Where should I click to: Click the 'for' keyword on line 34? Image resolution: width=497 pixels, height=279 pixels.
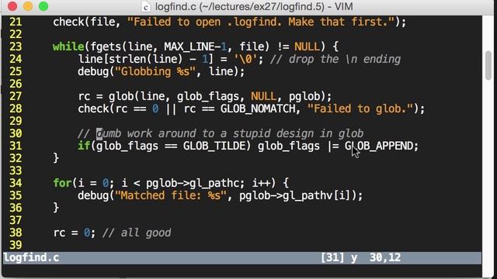62,183
